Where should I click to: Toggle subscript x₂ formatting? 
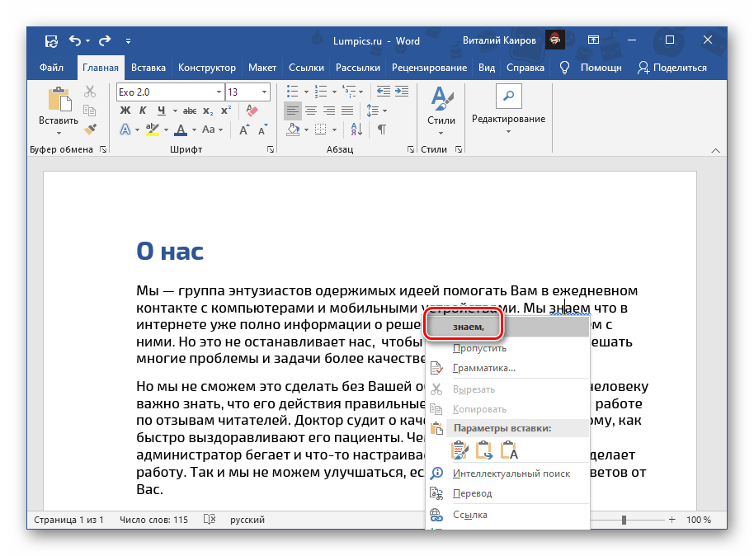[x=208, y=111]
